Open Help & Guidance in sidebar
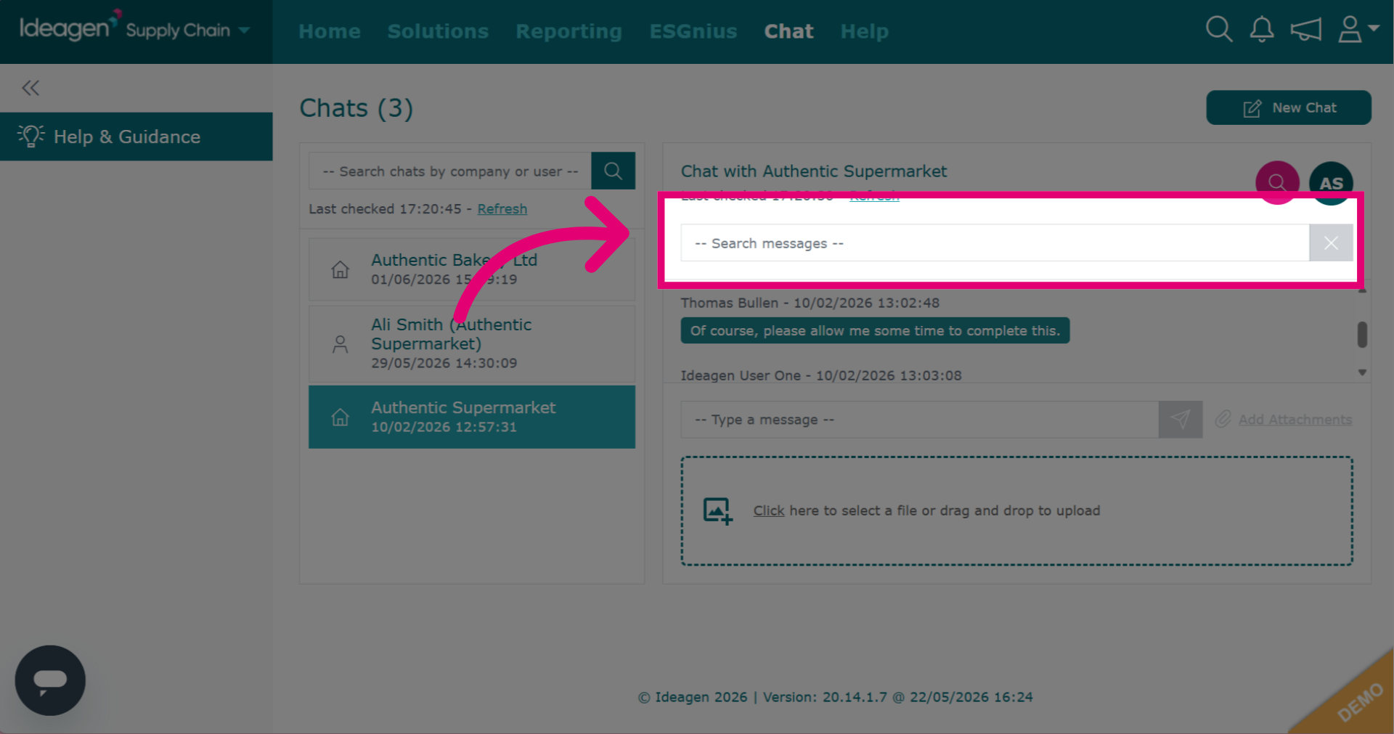Viewport: 1394px width, 734px height. pyautogui.click(x=136, y=136)
